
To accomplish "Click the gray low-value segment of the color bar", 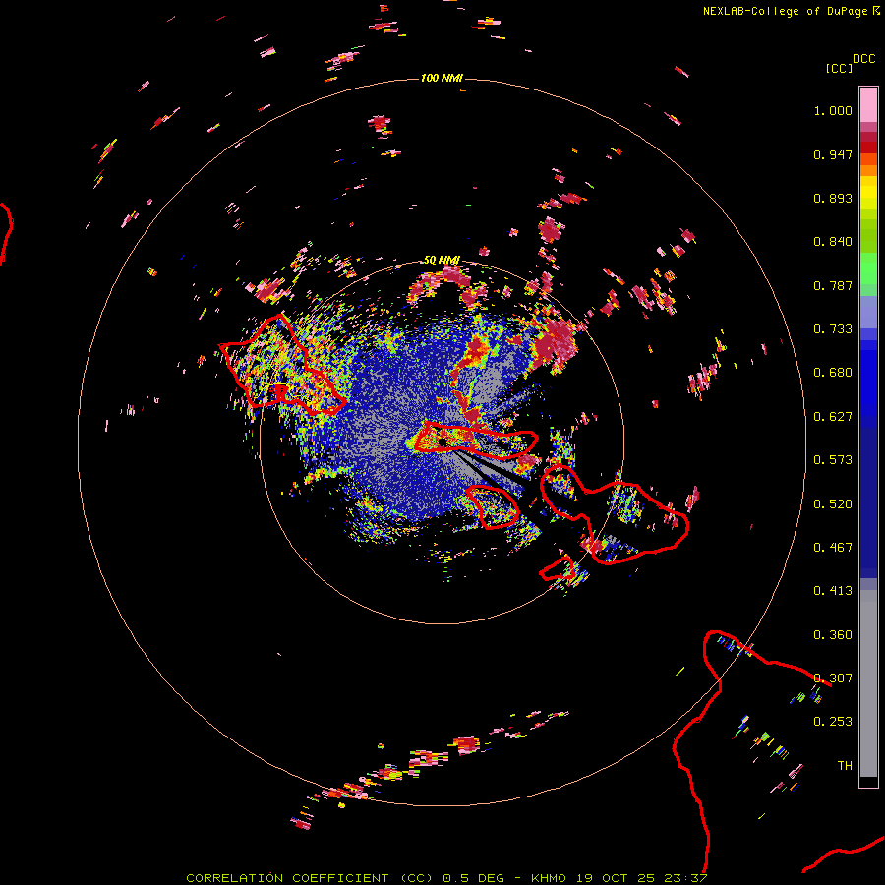I will click(x=868, y=683).
